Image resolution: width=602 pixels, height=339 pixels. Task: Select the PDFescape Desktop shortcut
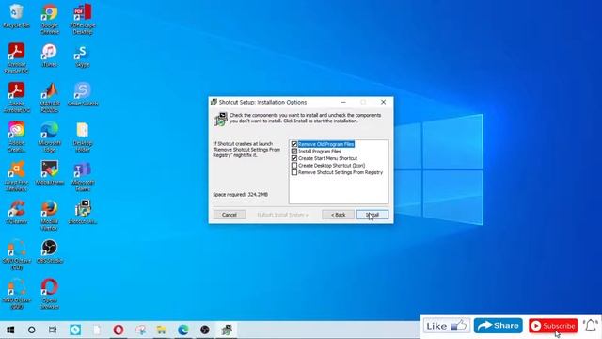83,19
